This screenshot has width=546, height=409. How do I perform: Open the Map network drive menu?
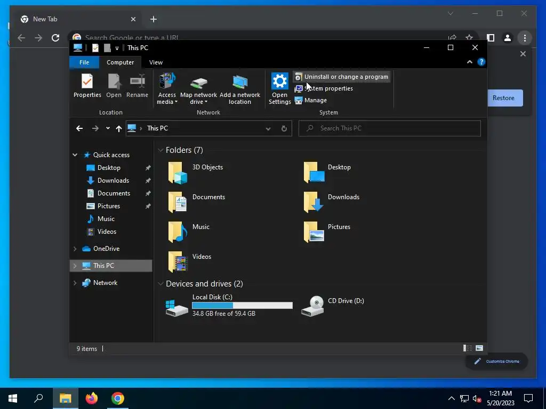(198, 89)
